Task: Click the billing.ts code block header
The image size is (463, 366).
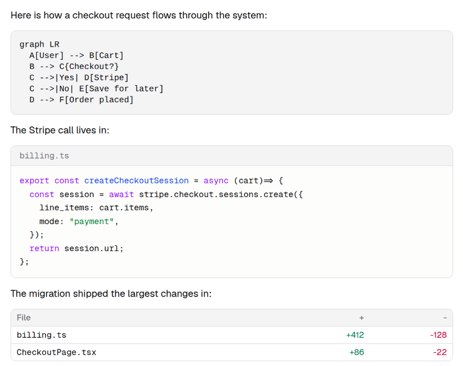Action: pos(232,156)
